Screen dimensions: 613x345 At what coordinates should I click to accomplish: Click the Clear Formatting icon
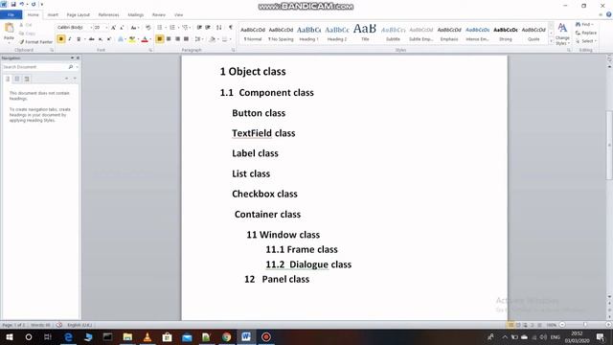[148, 28]
